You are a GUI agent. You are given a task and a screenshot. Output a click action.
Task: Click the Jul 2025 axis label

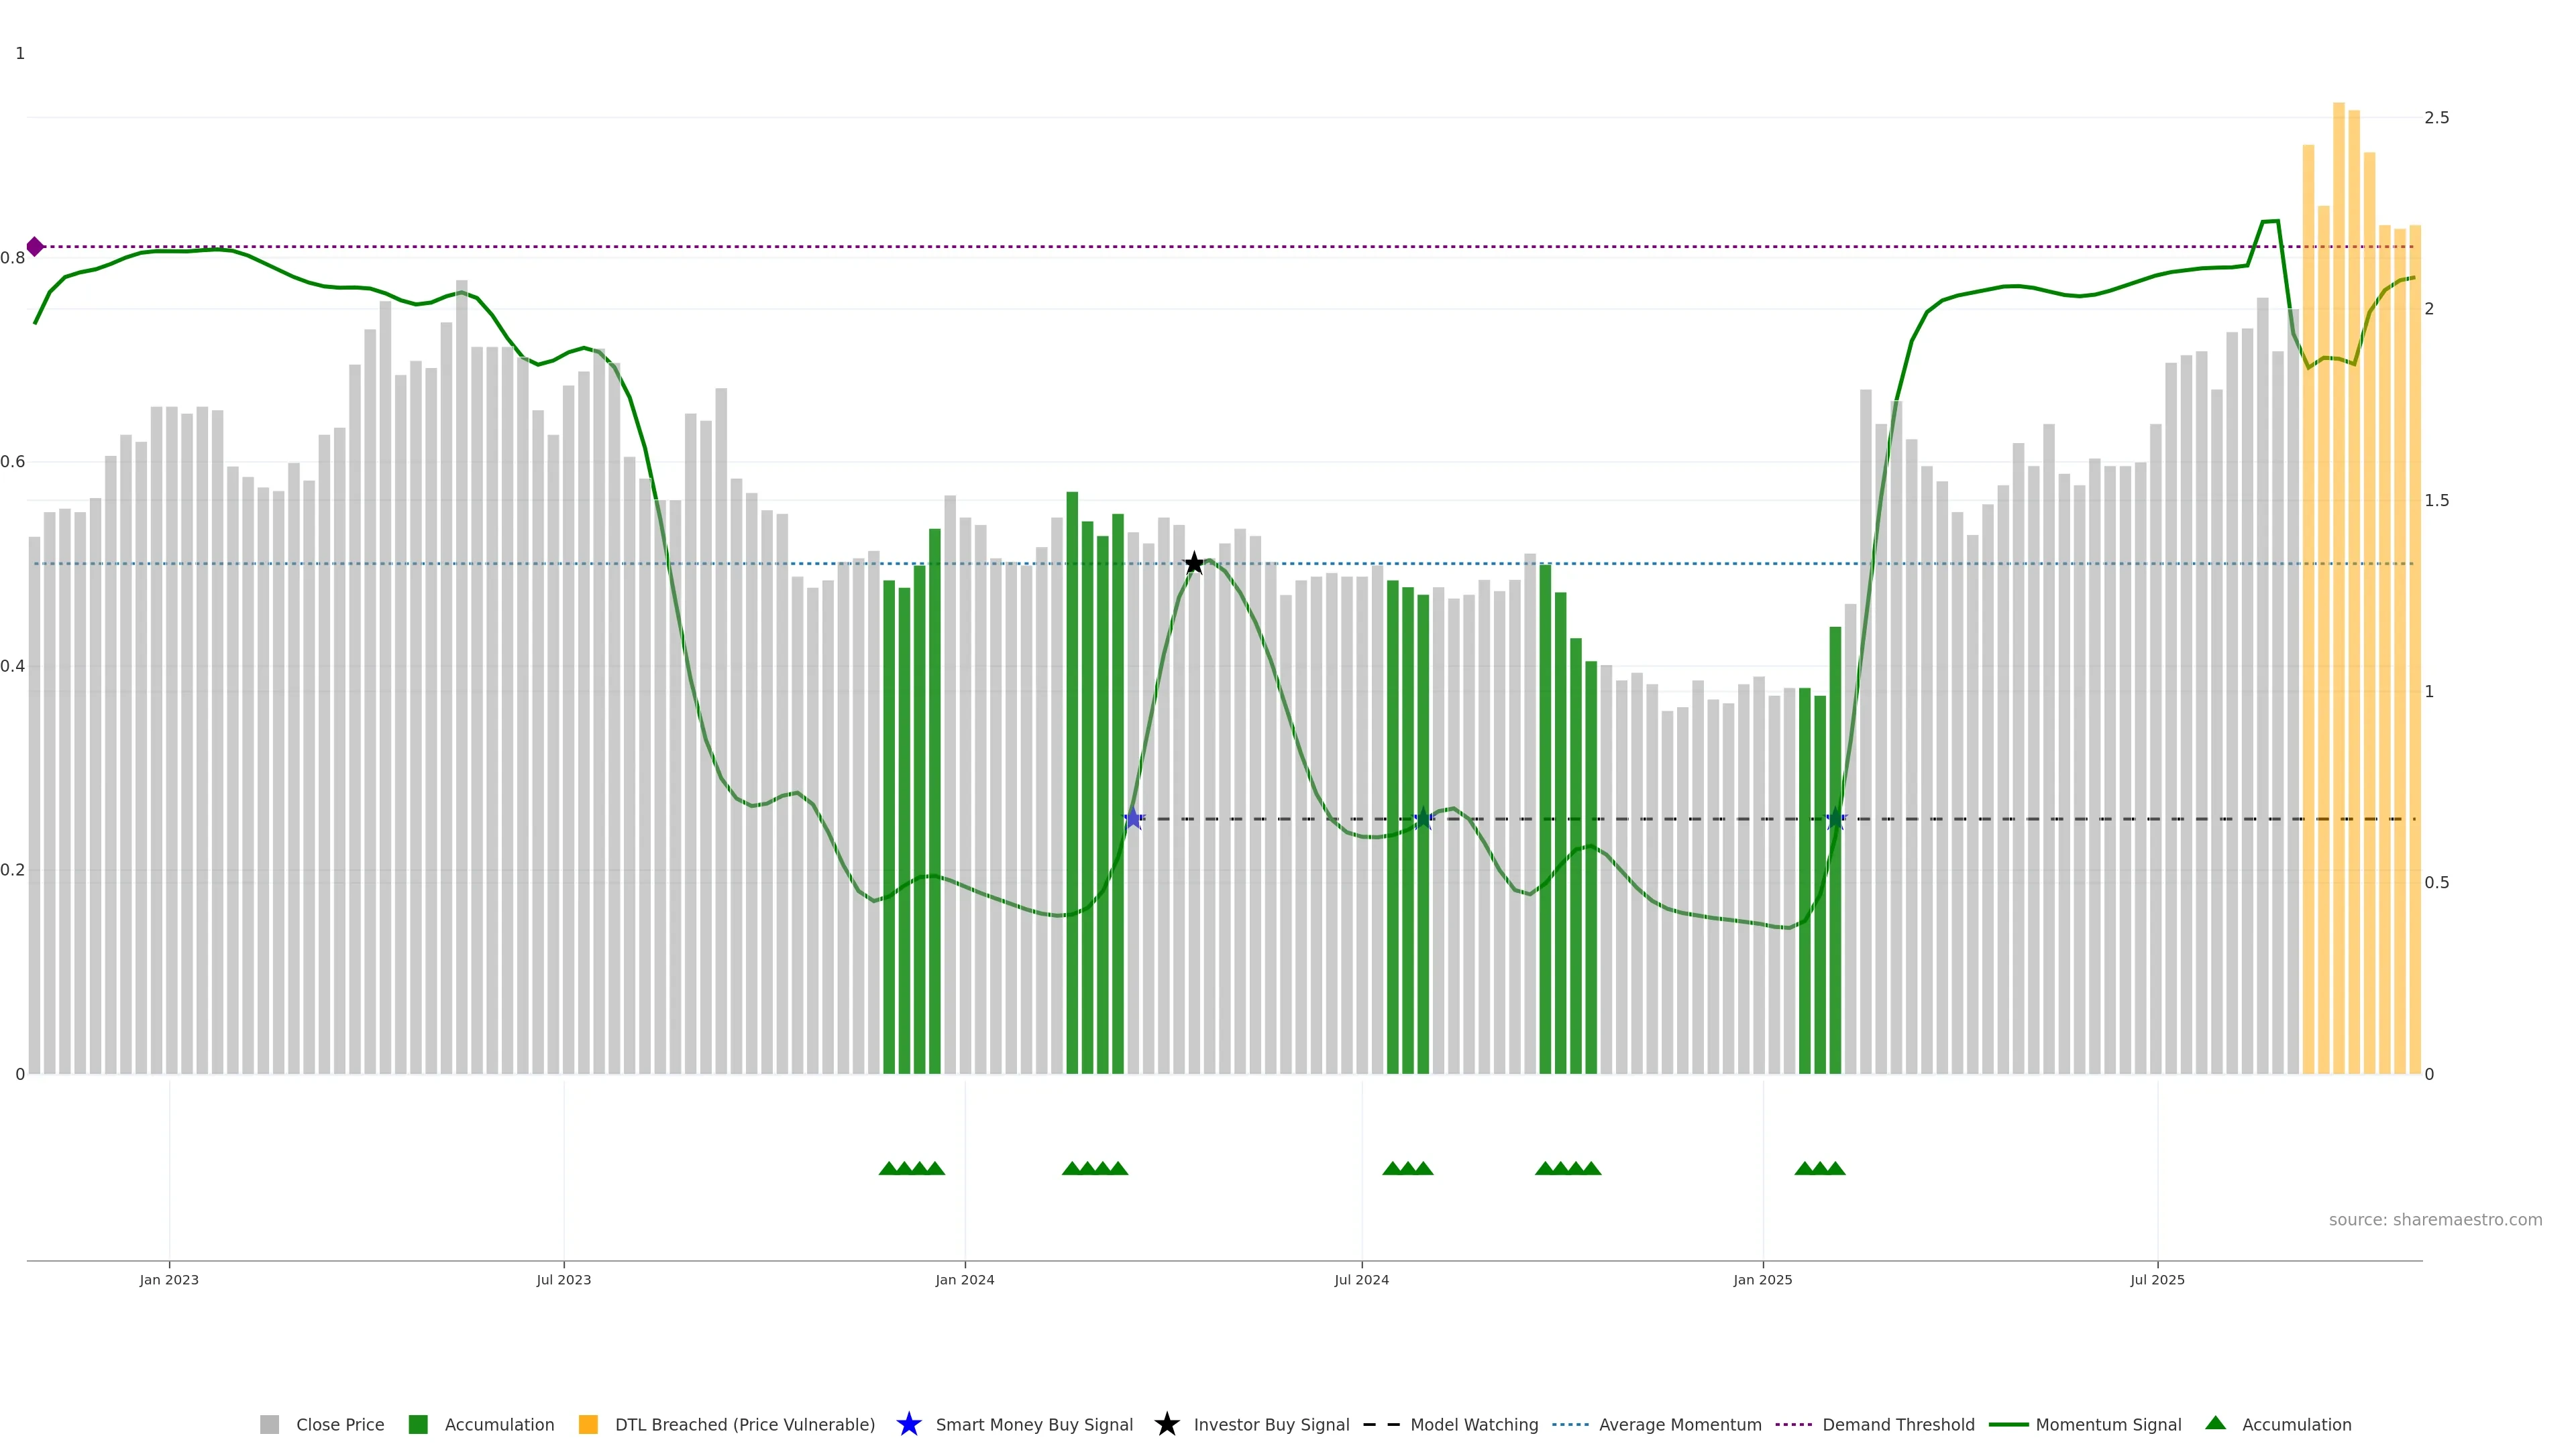click(x=2157, y=1279)
